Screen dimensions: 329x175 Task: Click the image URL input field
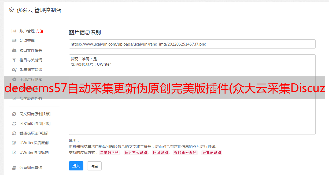coord(192,44)
